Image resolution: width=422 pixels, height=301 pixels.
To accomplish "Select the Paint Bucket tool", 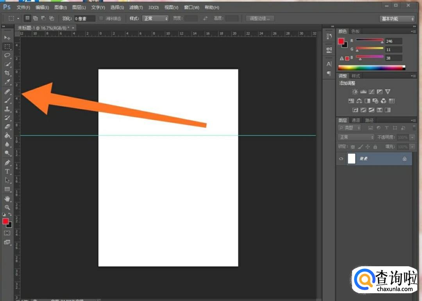I will tap(7, 135).
